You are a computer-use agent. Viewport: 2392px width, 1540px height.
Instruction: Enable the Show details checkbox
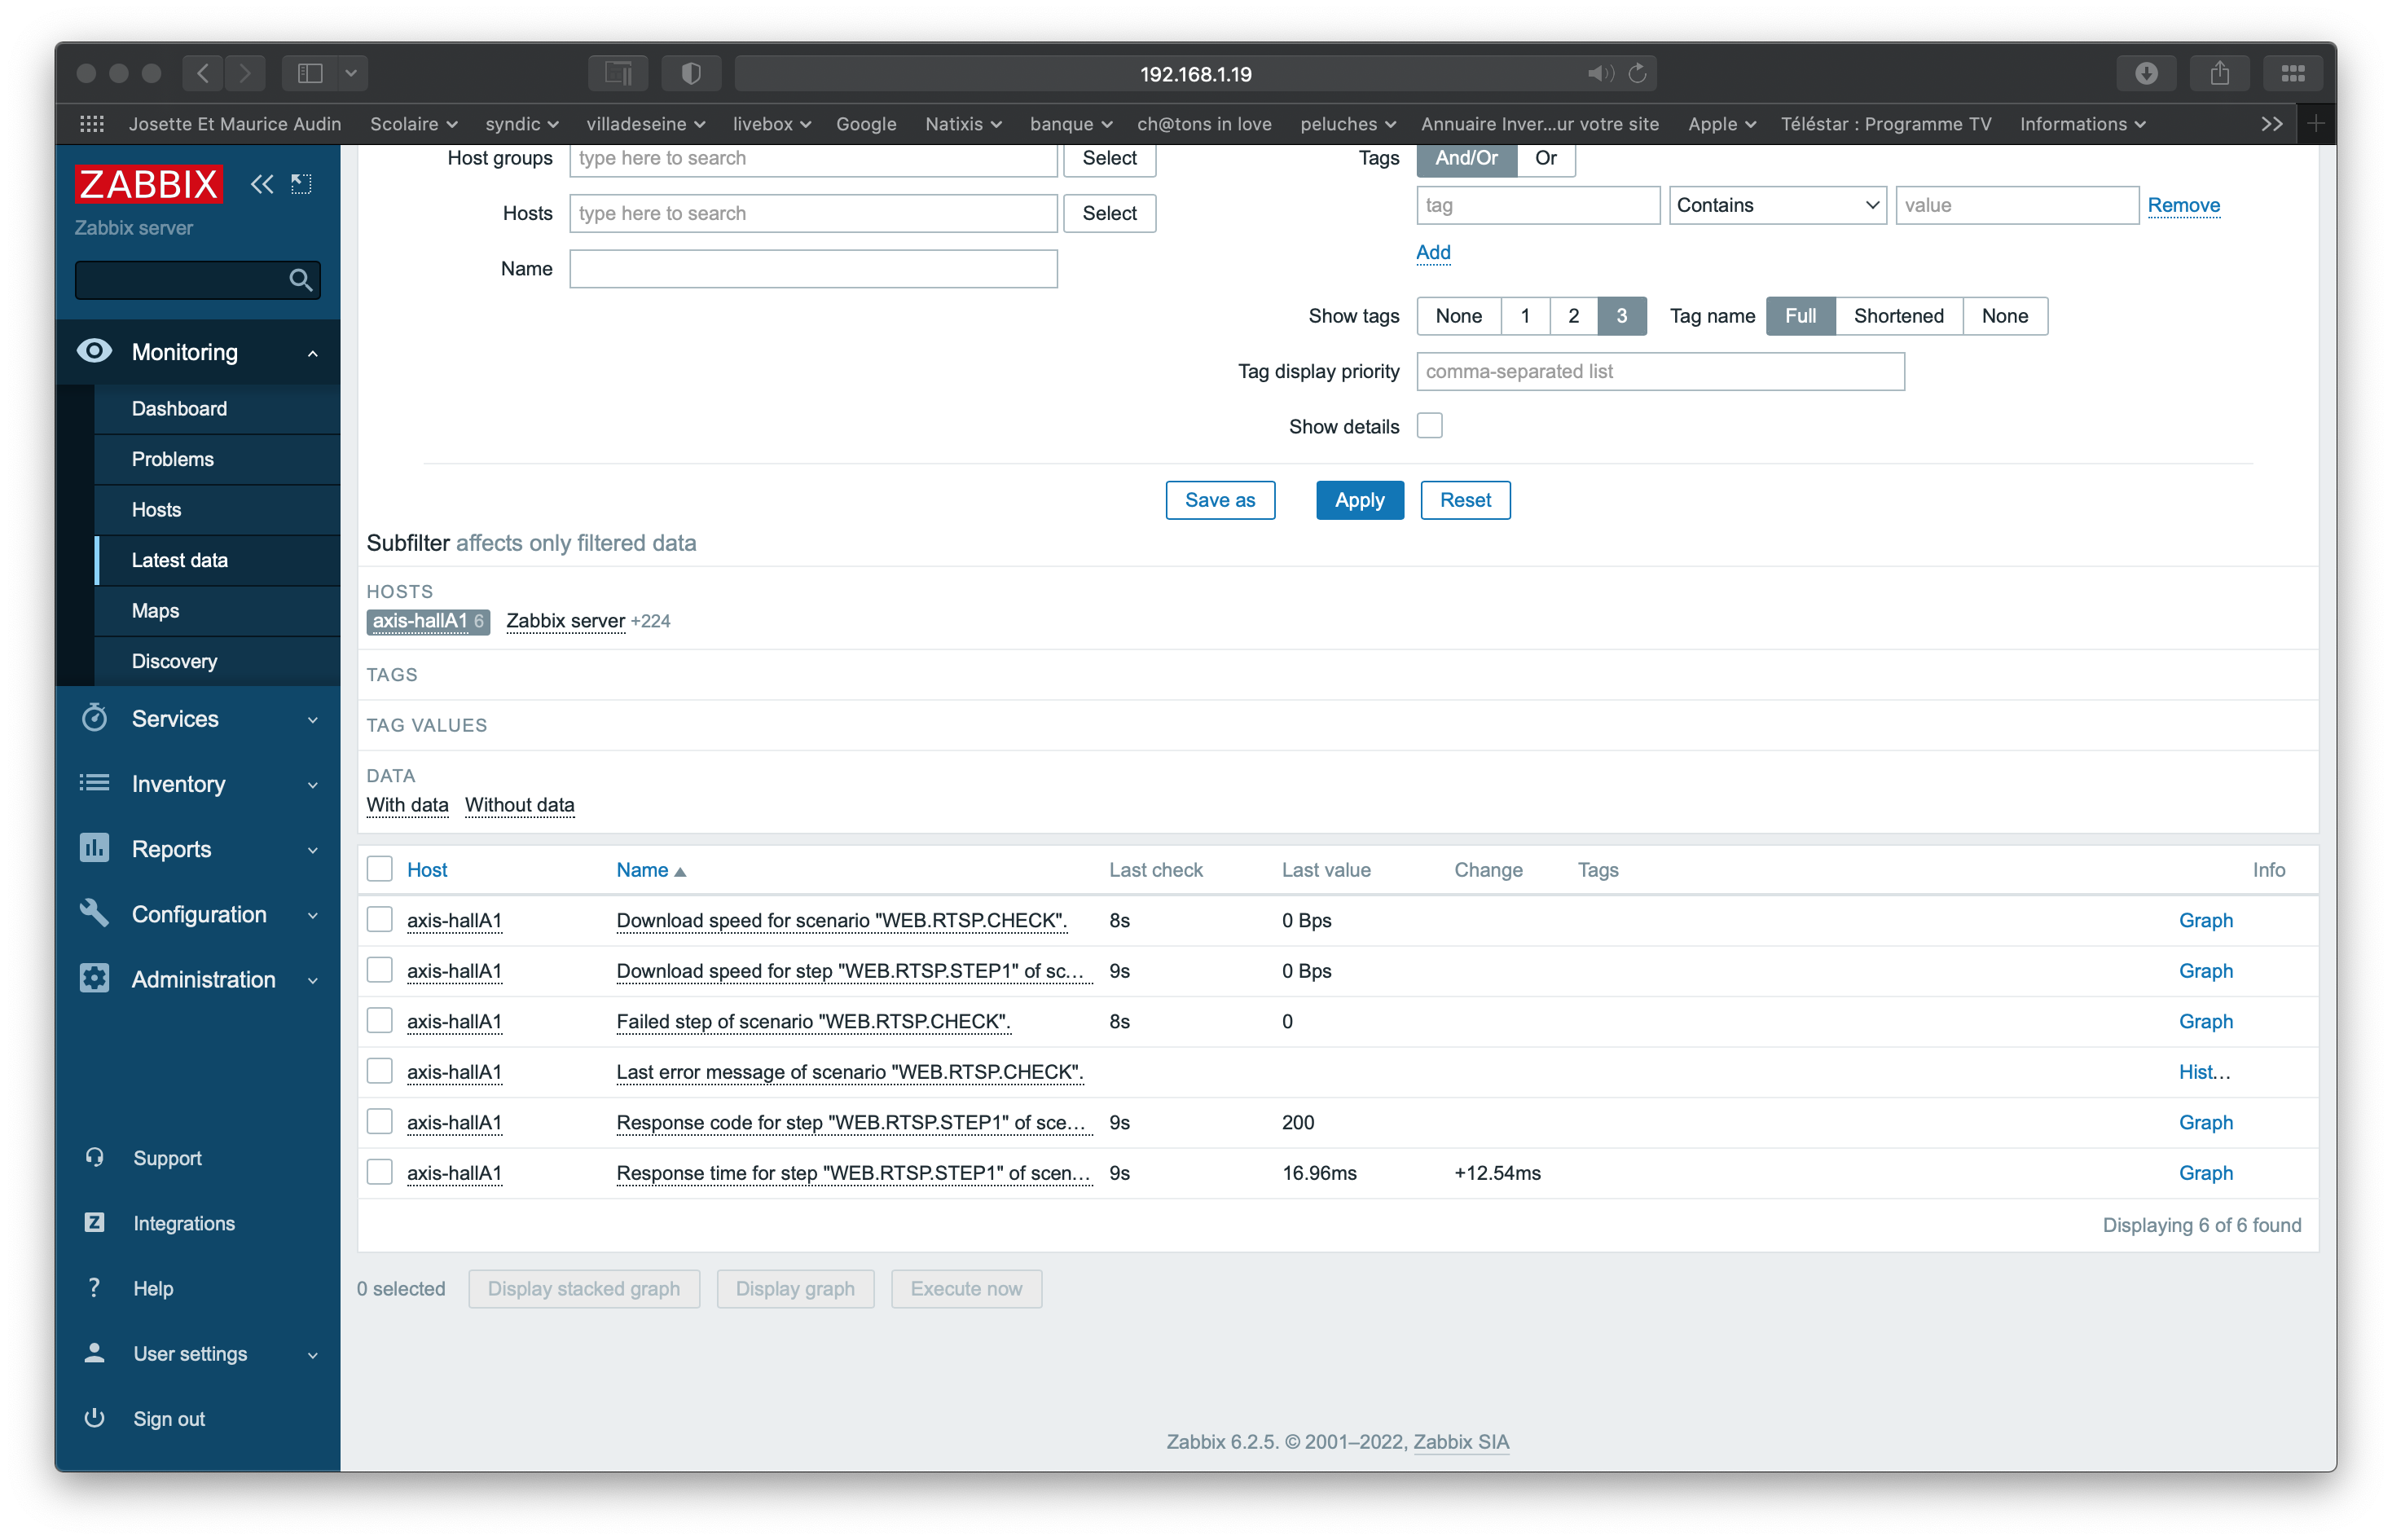pos(1429,426)
